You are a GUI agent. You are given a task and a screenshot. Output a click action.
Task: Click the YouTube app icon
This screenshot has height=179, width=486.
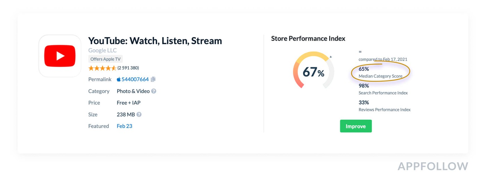point(60,56)
